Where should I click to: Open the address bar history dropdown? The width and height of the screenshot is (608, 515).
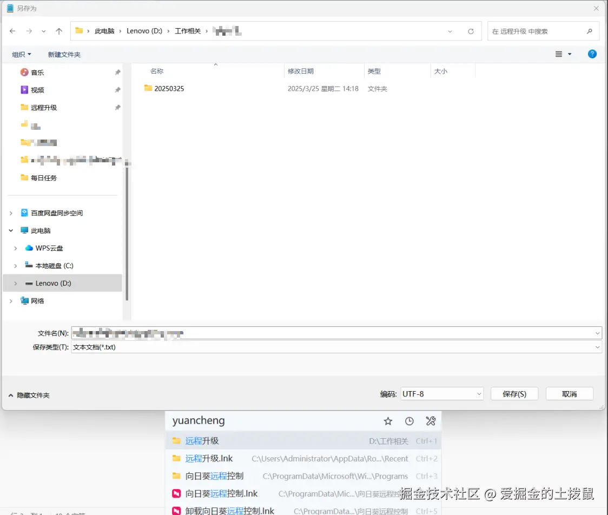click(450, 31)
